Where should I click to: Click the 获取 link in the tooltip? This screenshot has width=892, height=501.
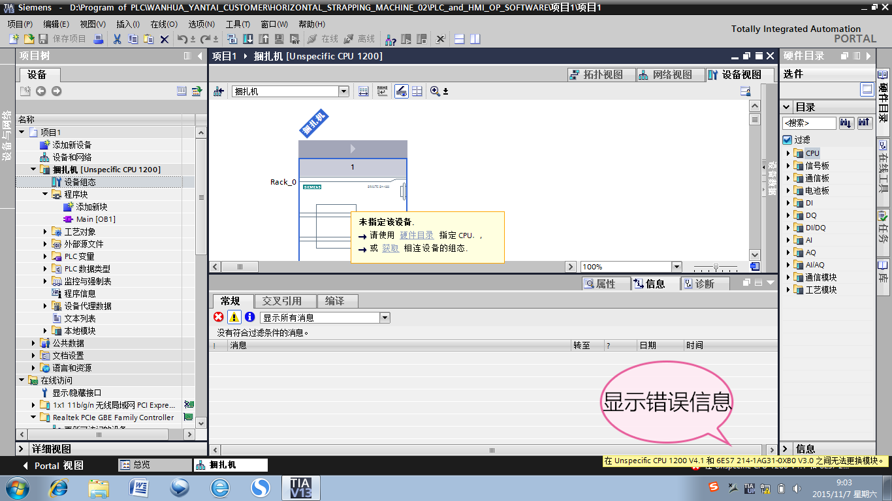pos(390,248)
